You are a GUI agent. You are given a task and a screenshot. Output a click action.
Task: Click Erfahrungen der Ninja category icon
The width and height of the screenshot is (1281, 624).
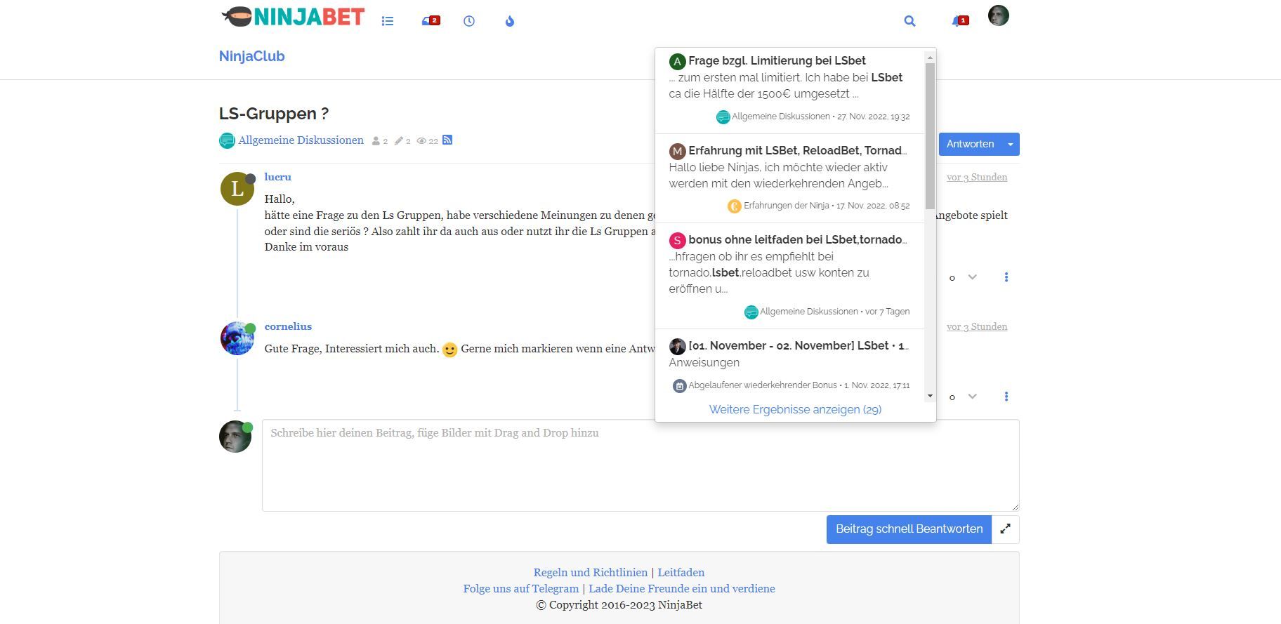pyautogui.click(x=734, y=206)
